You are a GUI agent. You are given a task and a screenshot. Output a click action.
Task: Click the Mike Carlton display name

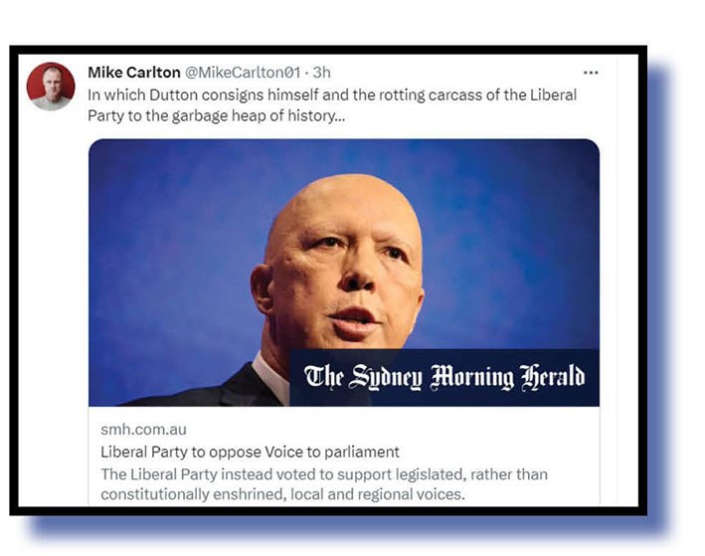[134, 73]
